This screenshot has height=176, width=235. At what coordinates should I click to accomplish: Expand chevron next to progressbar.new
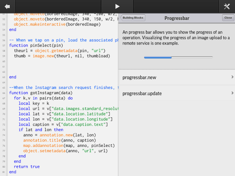click(232, 77)
